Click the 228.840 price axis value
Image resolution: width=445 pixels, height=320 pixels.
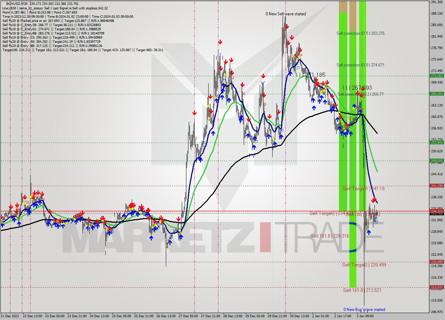pos(437,232)
